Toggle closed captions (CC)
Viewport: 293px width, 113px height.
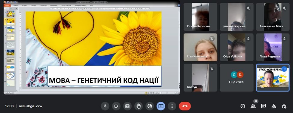point(127,106)
